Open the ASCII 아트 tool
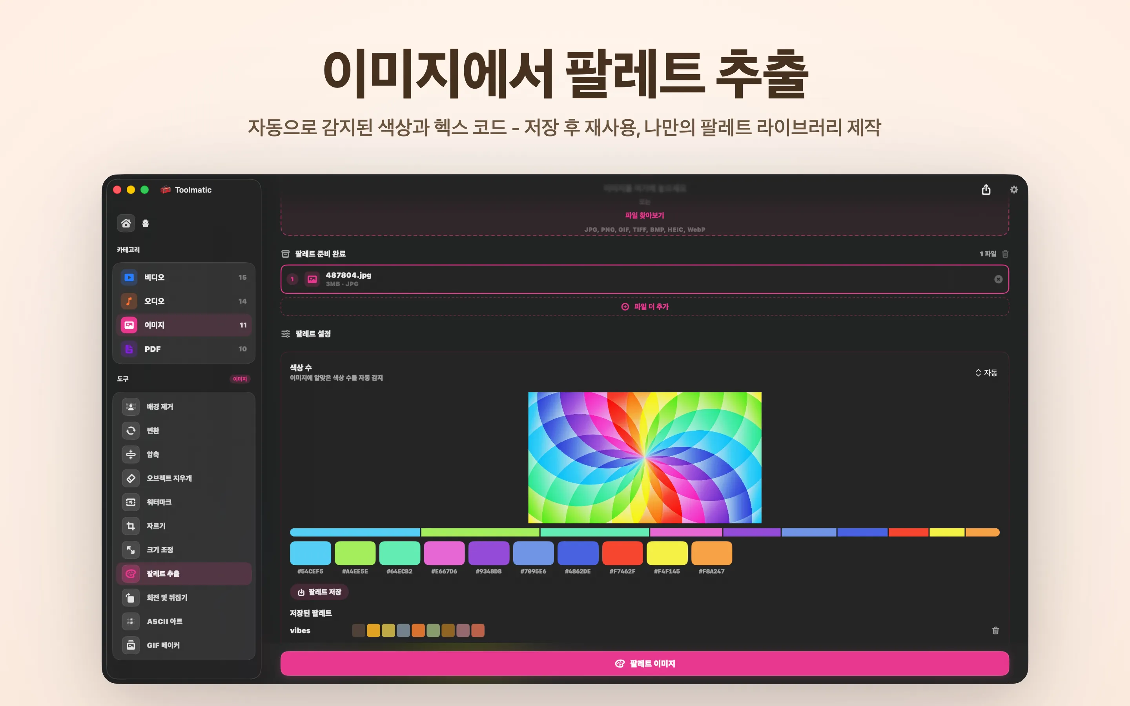The image size is (1130, 706). (184, 621)
